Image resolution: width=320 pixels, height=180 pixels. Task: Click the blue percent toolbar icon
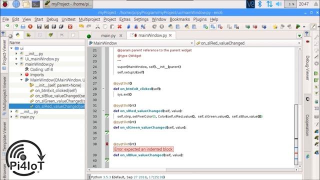pos(143,26)
